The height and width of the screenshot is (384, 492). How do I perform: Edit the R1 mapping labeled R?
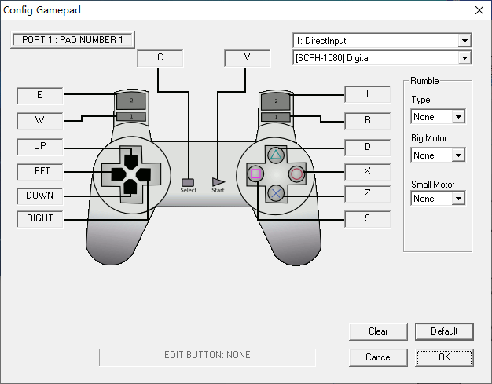(x=368, y=121)
